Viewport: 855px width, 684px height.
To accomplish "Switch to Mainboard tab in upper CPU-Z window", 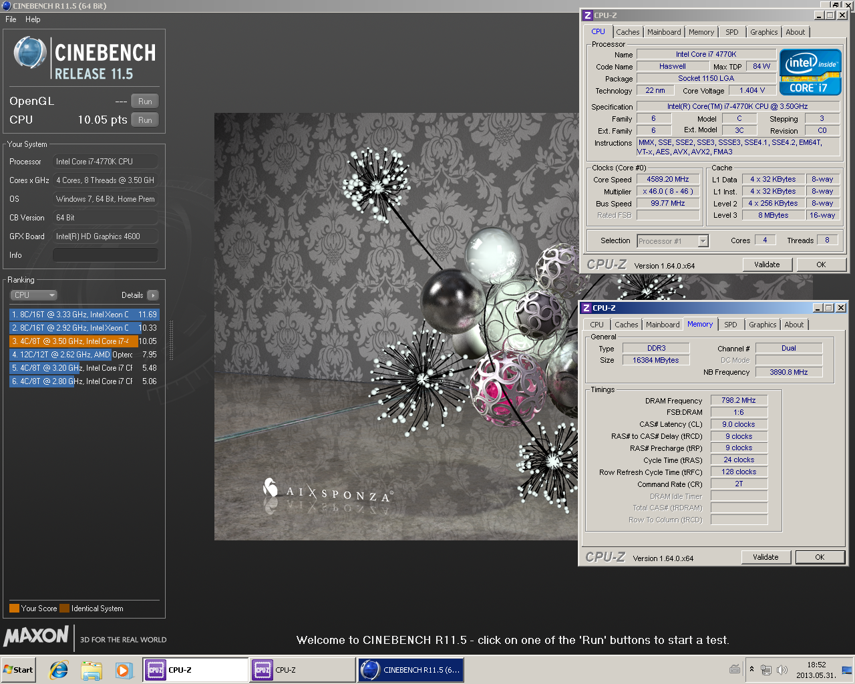I will [664, 32].
